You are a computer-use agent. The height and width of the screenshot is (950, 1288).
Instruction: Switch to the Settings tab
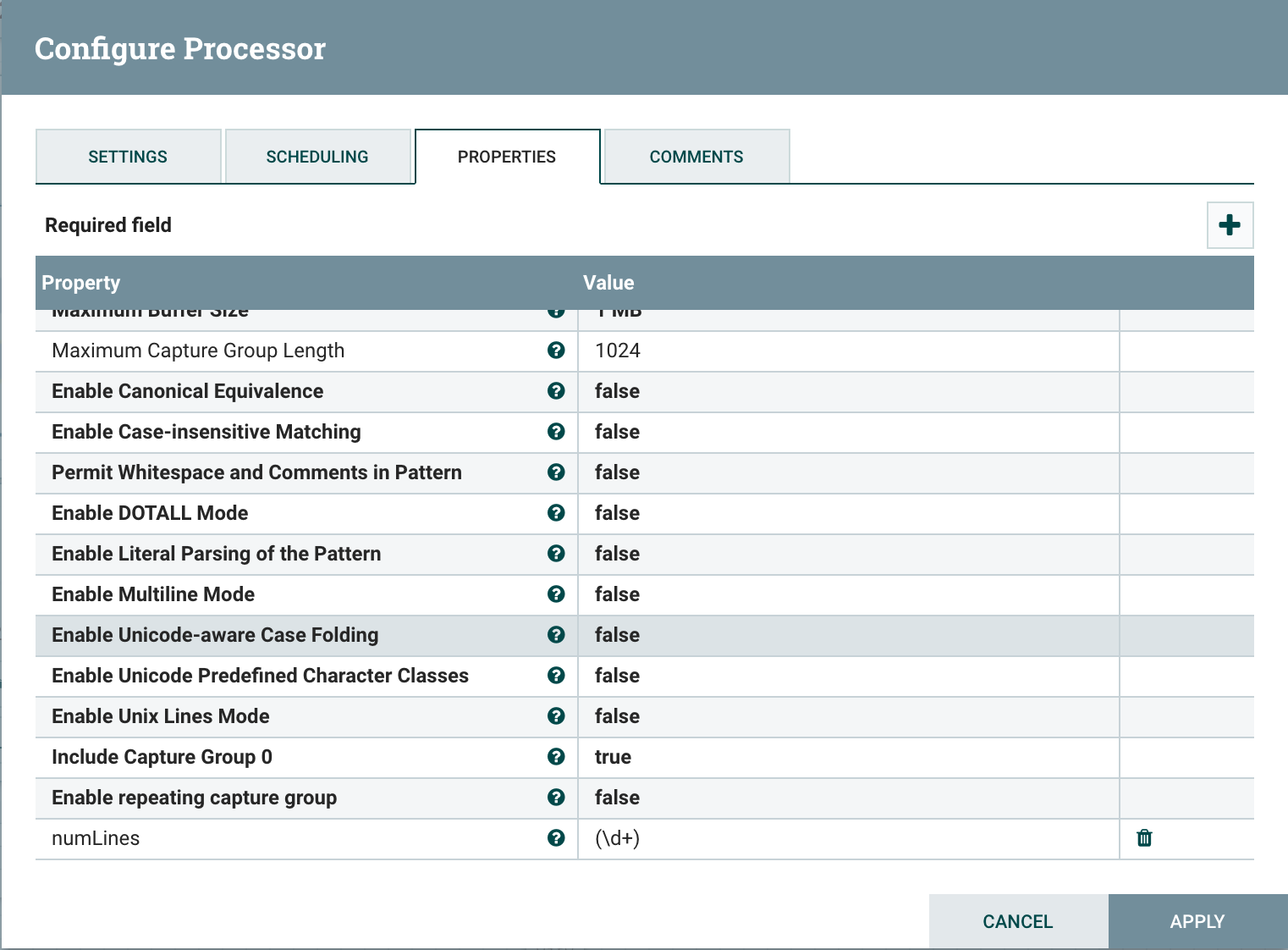click(128, 157)
